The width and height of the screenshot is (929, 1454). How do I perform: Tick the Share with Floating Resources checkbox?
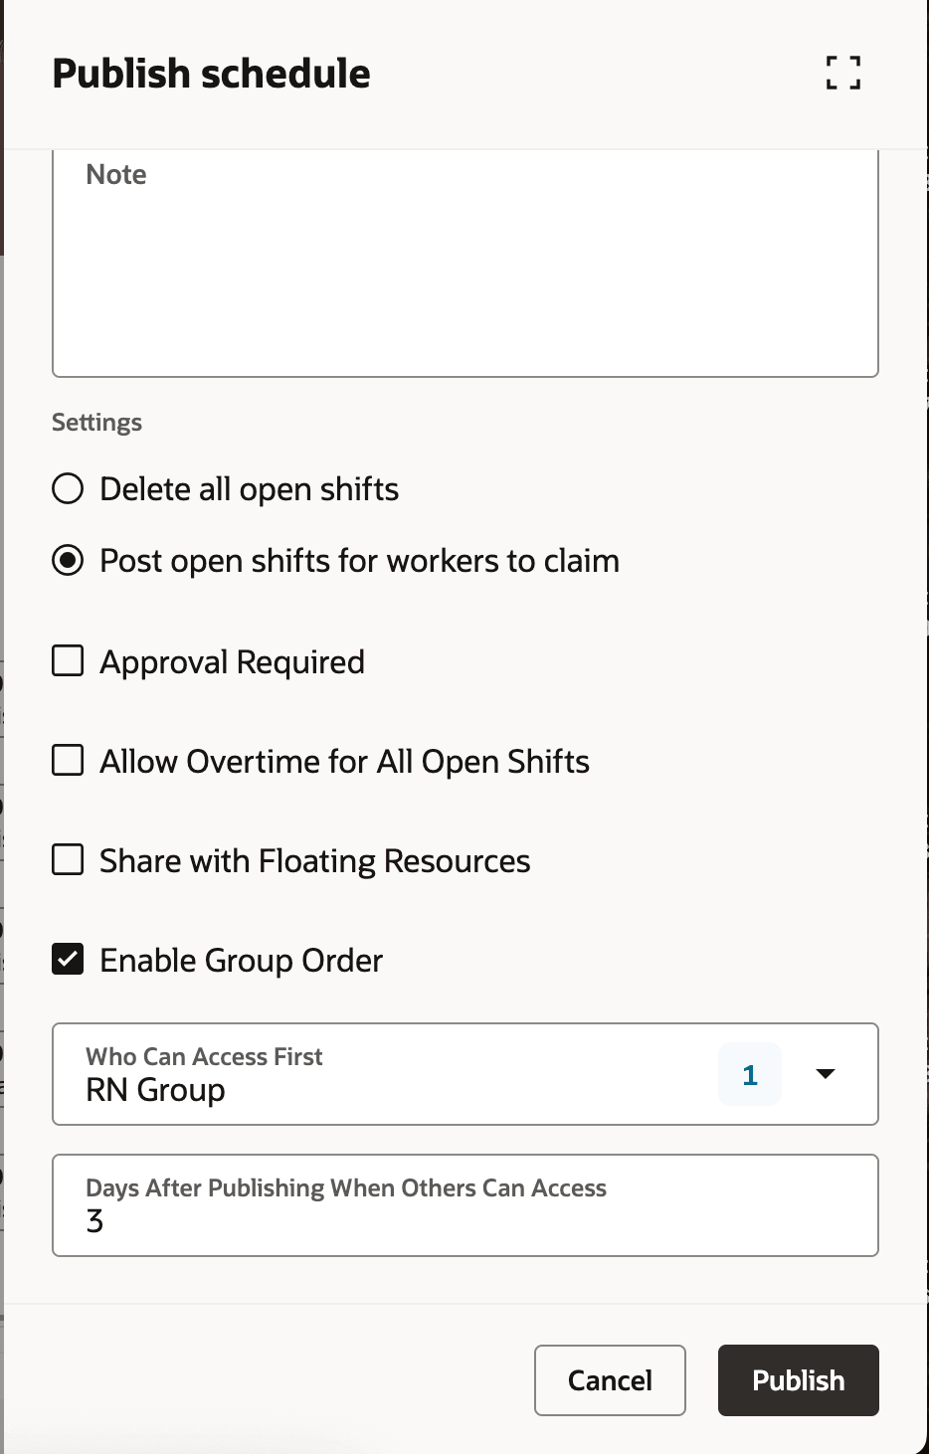[68, 860]
